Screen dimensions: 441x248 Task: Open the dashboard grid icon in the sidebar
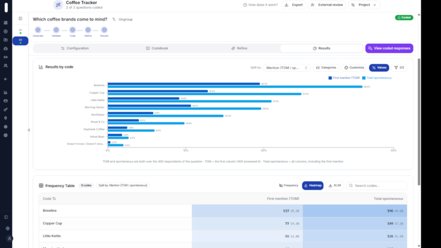pyautogui.click(x=6, y=23)
